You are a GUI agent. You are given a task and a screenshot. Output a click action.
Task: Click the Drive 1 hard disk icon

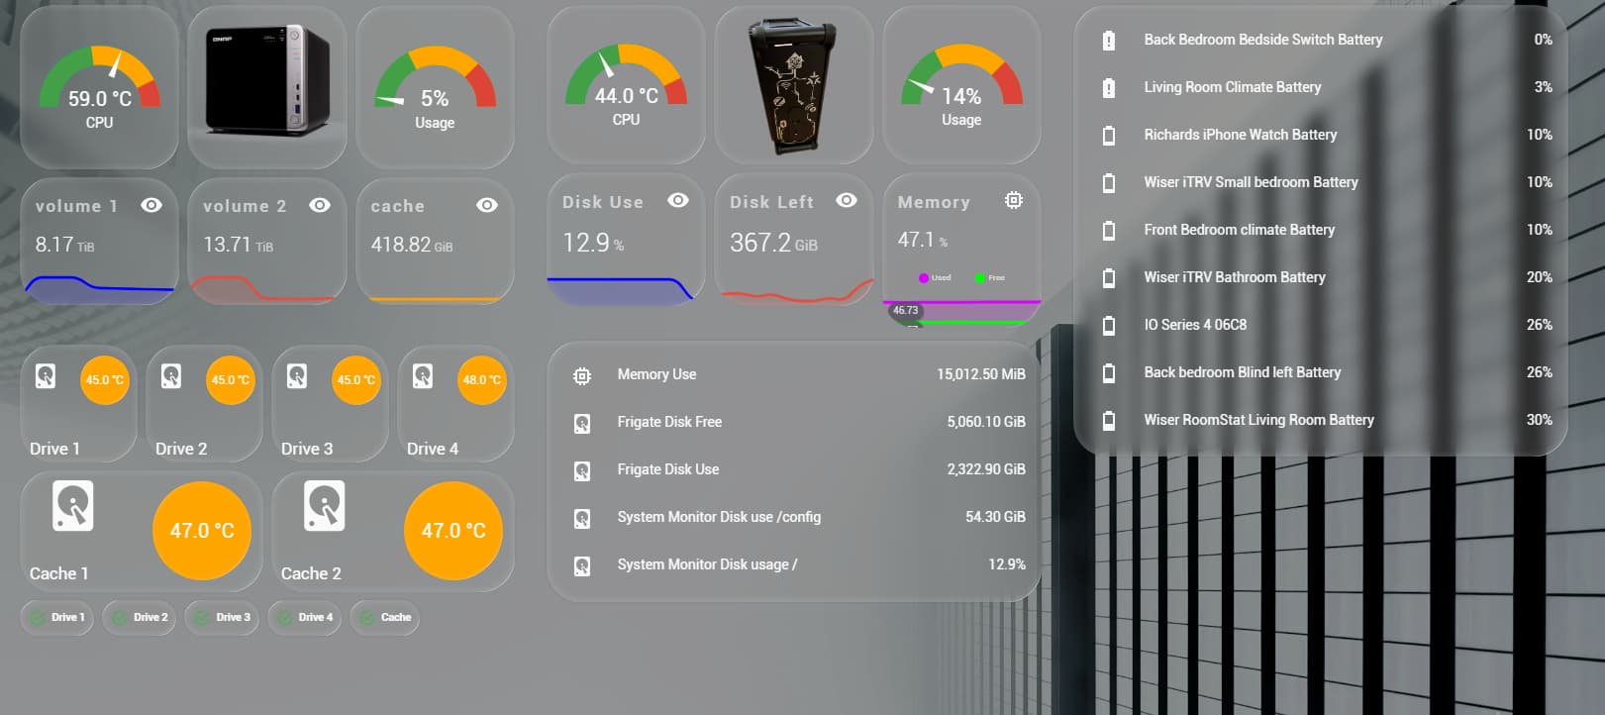[46, 376]
